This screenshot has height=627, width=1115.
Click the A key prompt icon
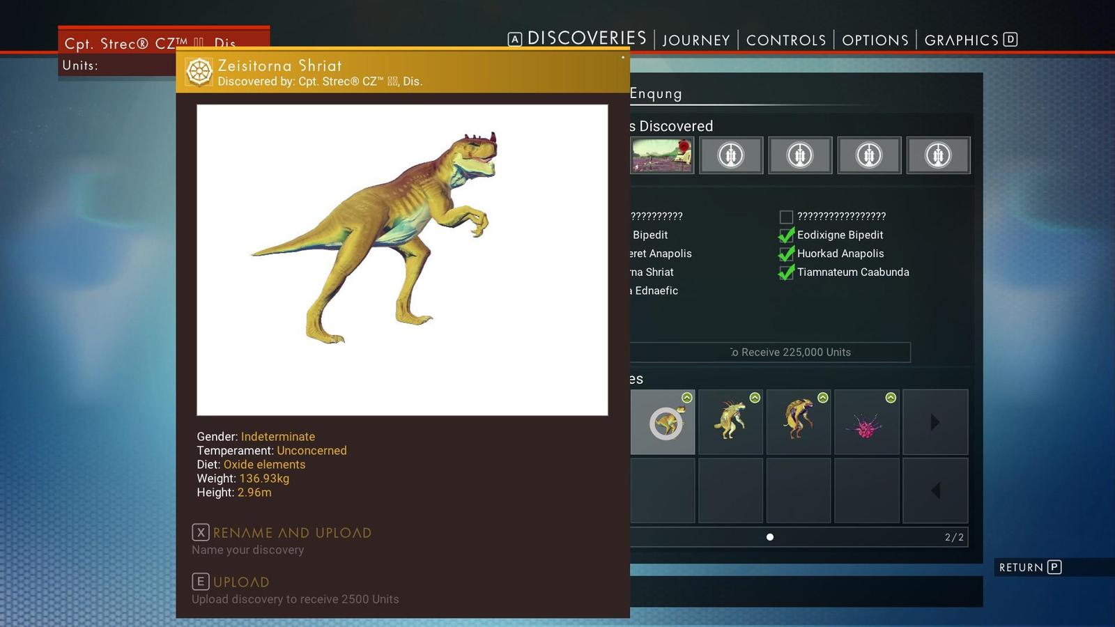tap(515, 39)
